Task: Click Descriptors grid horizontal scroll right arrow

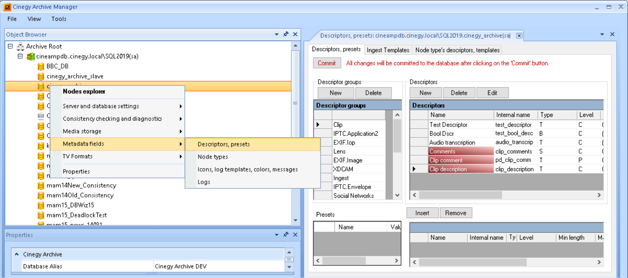Action: (599, 195)
